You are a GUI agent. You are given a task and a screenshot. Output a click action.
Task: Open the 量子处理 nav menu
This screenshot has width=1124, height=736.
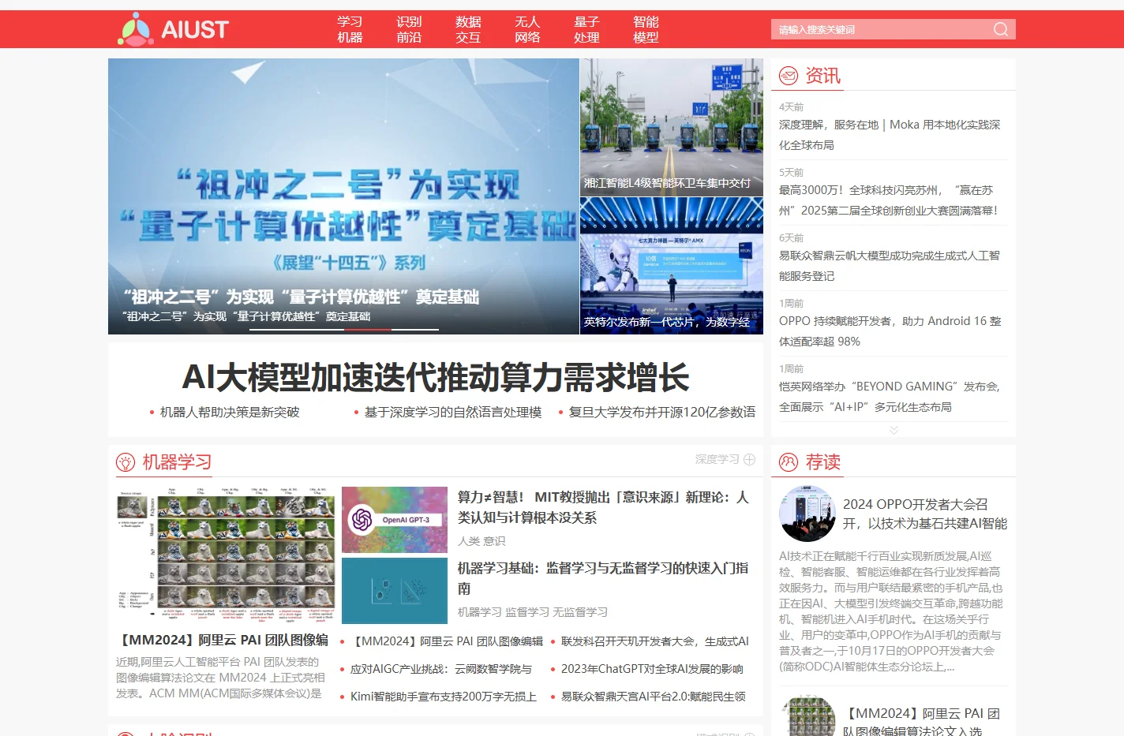click(586, 29)
